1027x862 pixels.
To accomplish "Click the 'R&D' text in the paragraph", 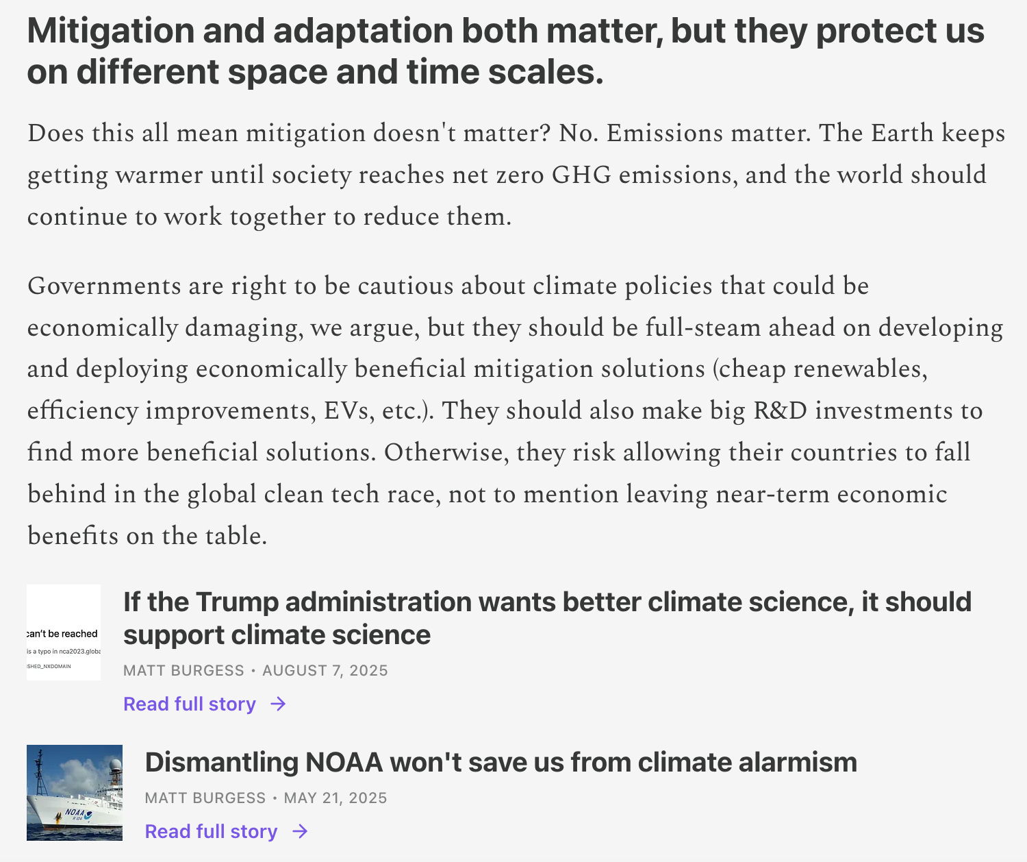I will 780,410.
